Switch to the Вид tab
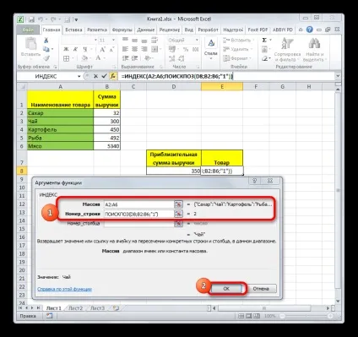Screen dimensions: 358x337 click(189, 30)
